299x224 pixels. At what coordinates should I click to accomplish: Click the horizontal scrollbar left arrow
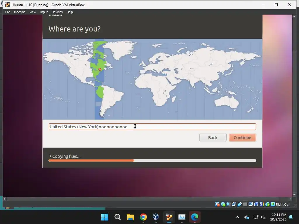point(5,199)
